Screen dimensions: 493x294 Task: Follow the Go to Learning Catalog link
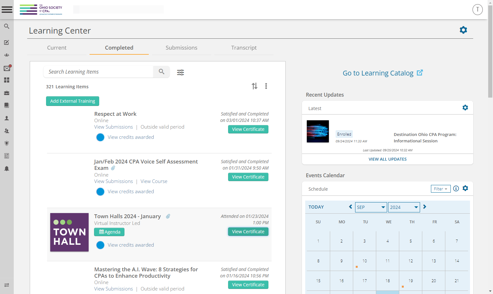383,73
